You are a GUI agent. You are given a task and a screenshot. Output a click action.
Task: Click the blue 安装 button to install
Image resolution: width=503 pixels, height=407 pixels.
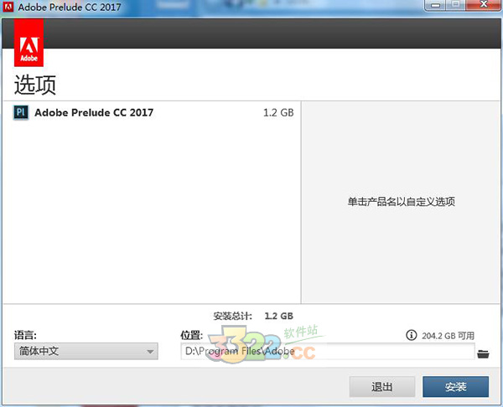pos(455,387)
